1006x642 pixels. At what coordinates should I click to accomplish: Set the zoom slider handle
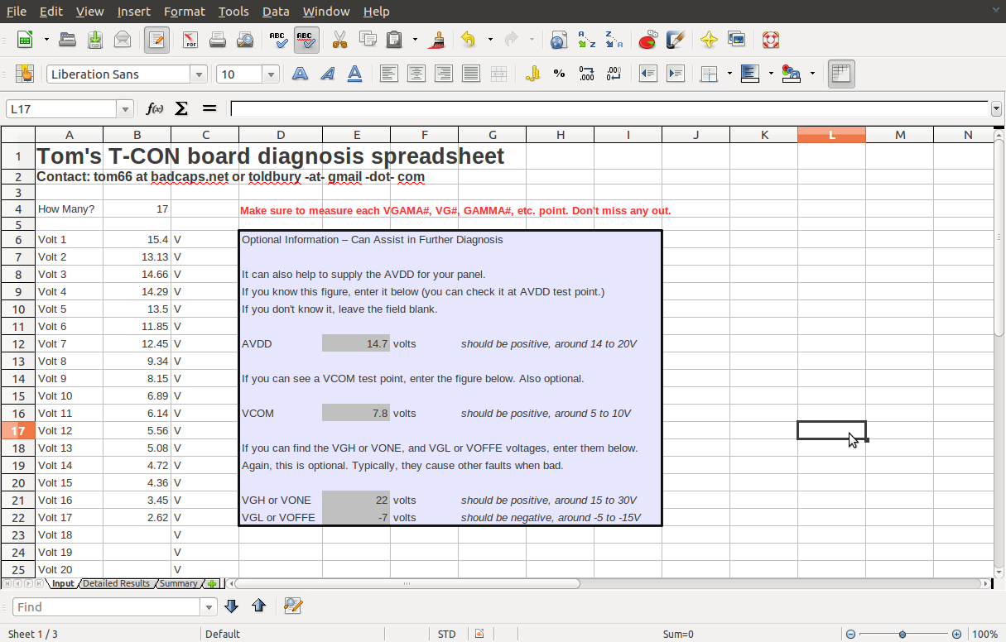click(x=903, y=634)
